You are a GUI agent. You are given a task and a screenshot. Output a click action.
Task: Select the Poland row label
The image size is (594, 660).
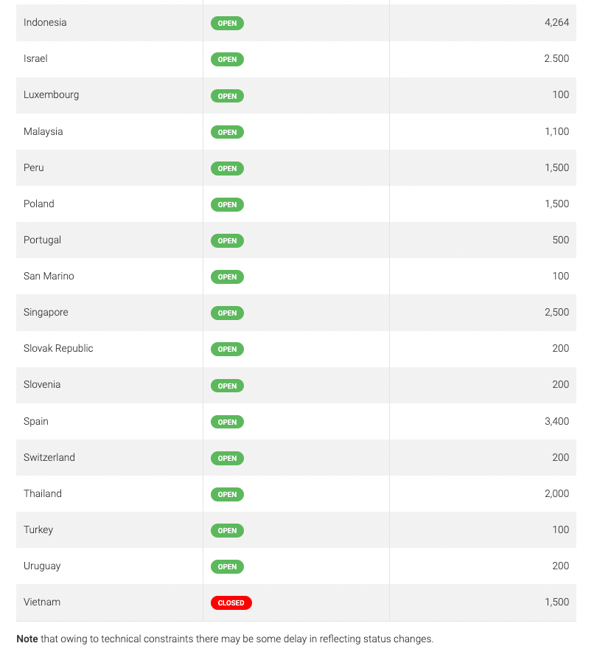click(x=39, y=204)
